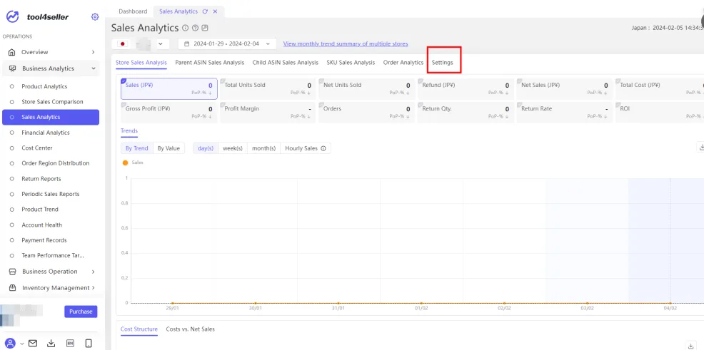Open the Parent ASIN Sales Analysis tab
Screen dimensions: 704x350
pyautogui.click(x=210, y=62)
